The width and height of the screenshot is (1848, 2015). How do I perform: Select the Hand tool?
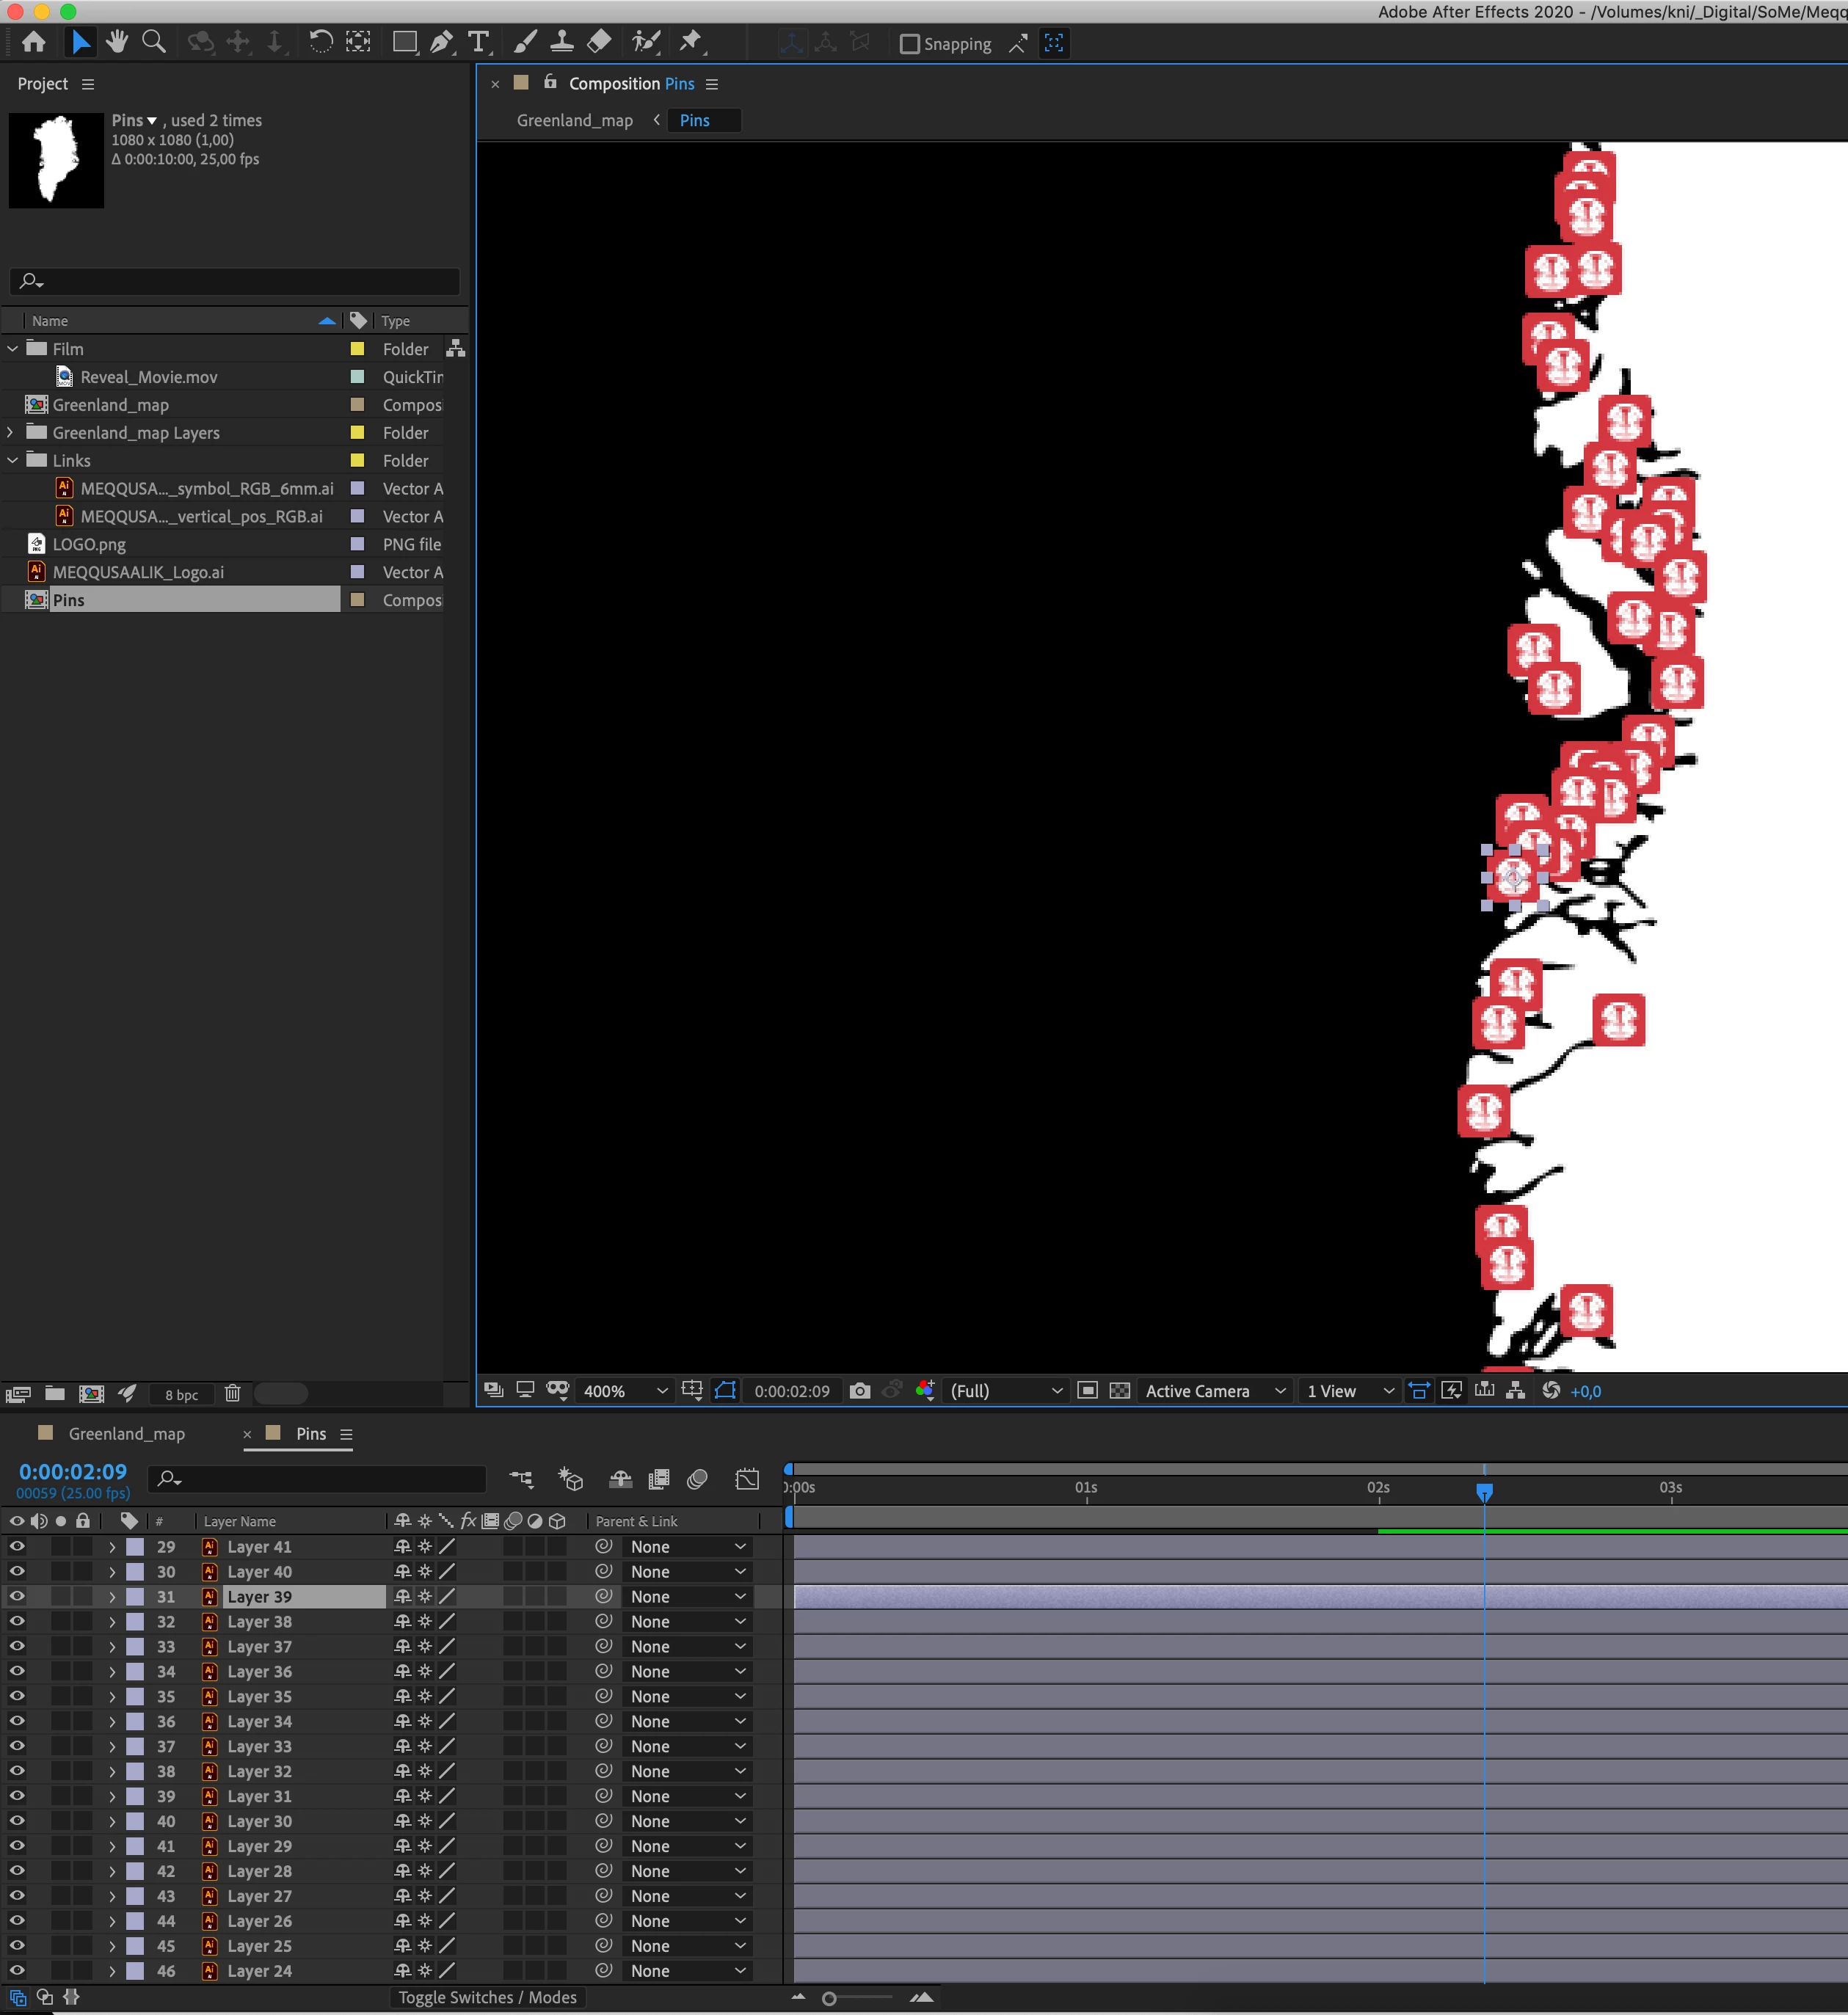(117, 42)
